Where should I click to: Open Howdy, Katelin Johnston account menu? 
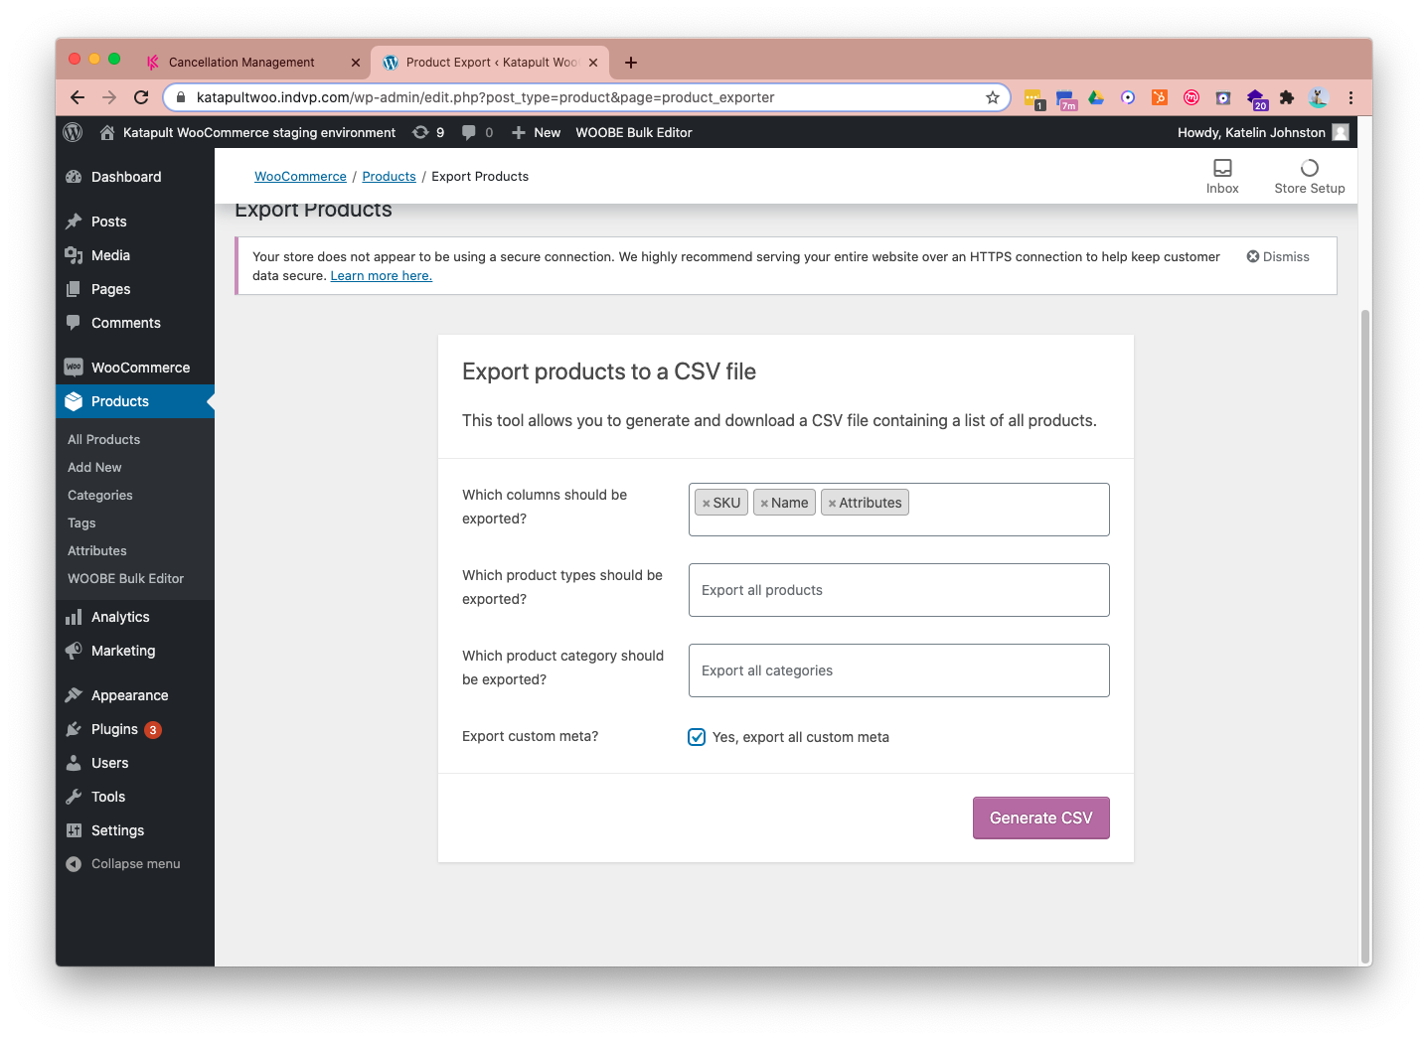click(x=1262, y=132)
